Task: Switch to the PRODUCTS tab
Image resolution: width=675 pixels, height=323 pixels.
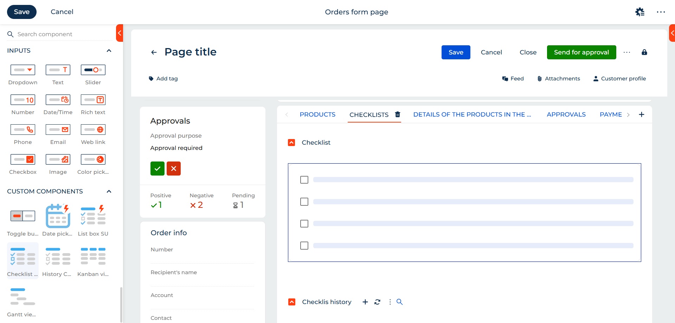Action: point(317,114)
